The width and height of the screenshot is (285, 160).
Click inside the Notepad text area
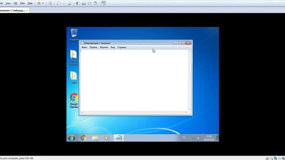(x=134, y=80)
